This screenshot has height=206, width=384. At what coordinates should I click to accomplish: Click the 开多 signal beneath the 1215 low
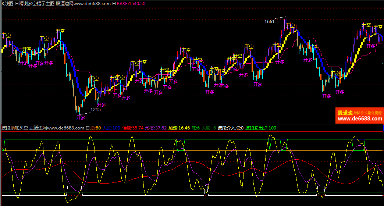click(x=81, y=118)
